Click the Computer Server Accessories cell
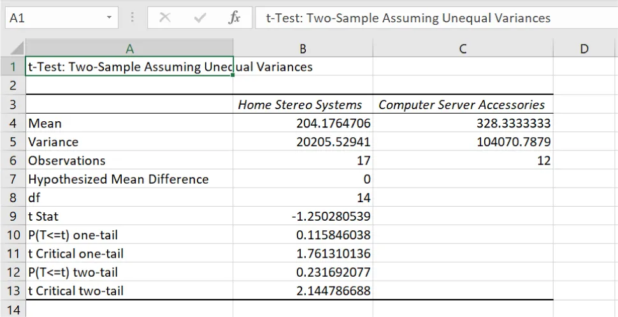The height and width of the screenshot is (317, 618). [x=463, y=105]
